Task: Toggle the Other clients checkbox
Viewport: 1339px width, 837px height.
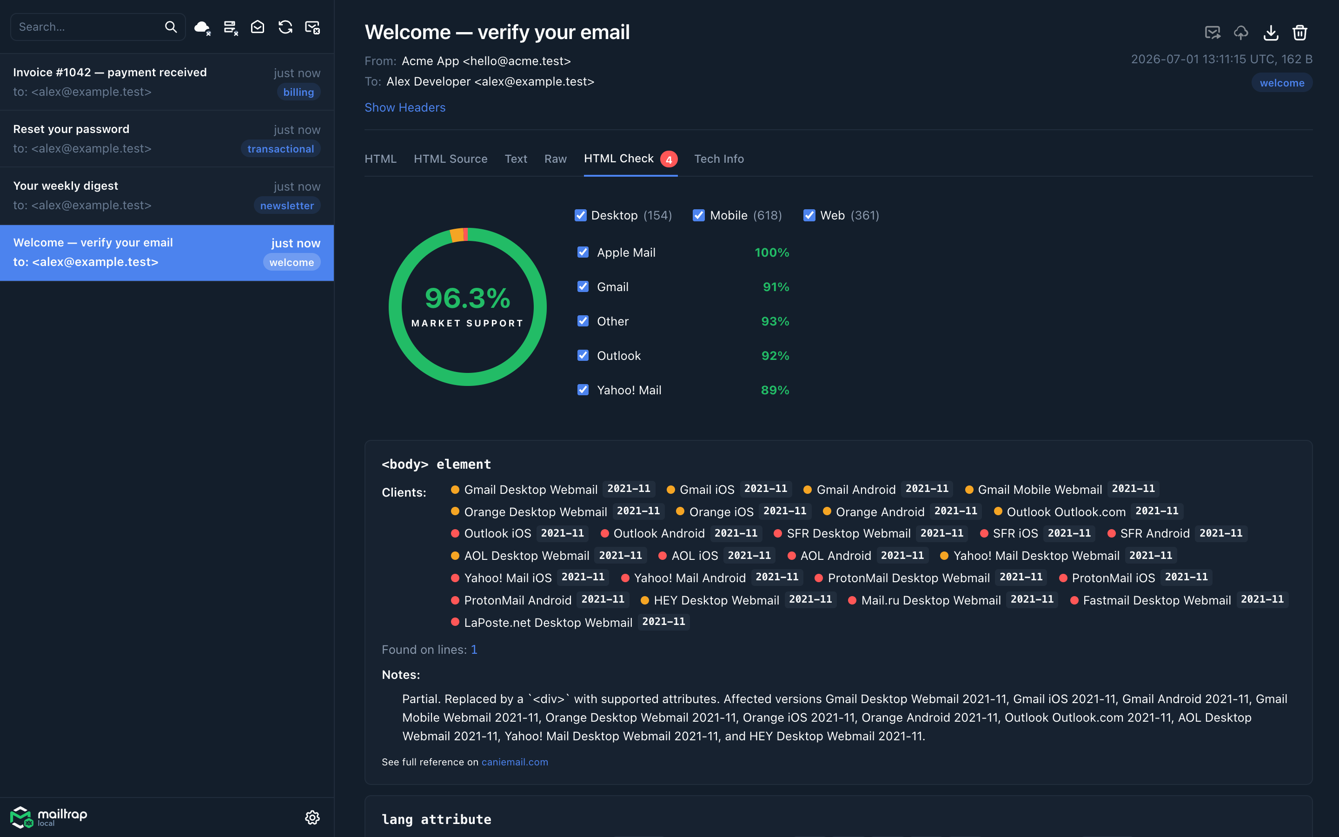Action: (x=583, y=320)
